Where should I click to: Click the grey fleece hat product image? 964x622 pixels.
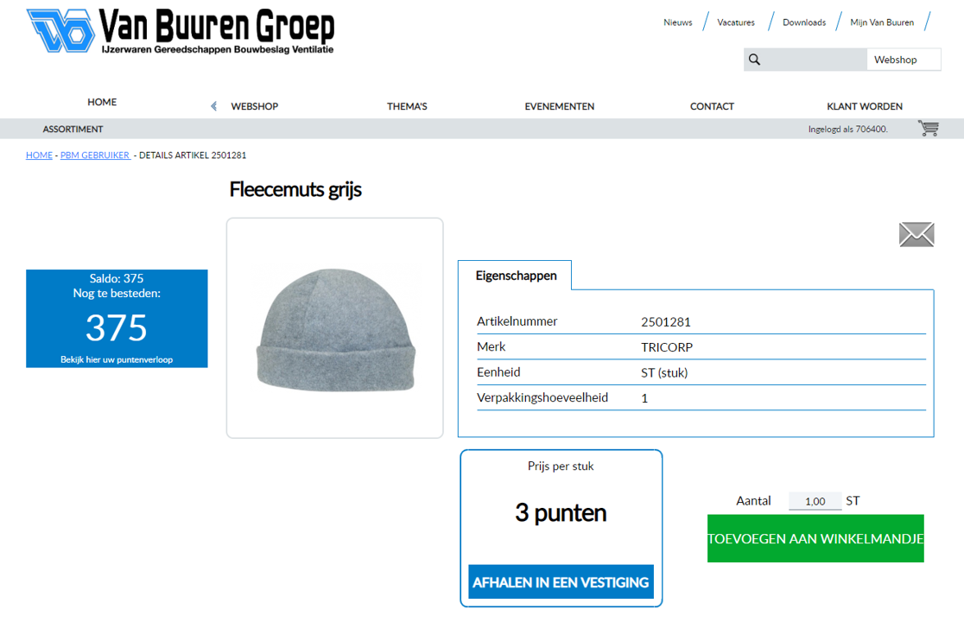tap(335, 328)
